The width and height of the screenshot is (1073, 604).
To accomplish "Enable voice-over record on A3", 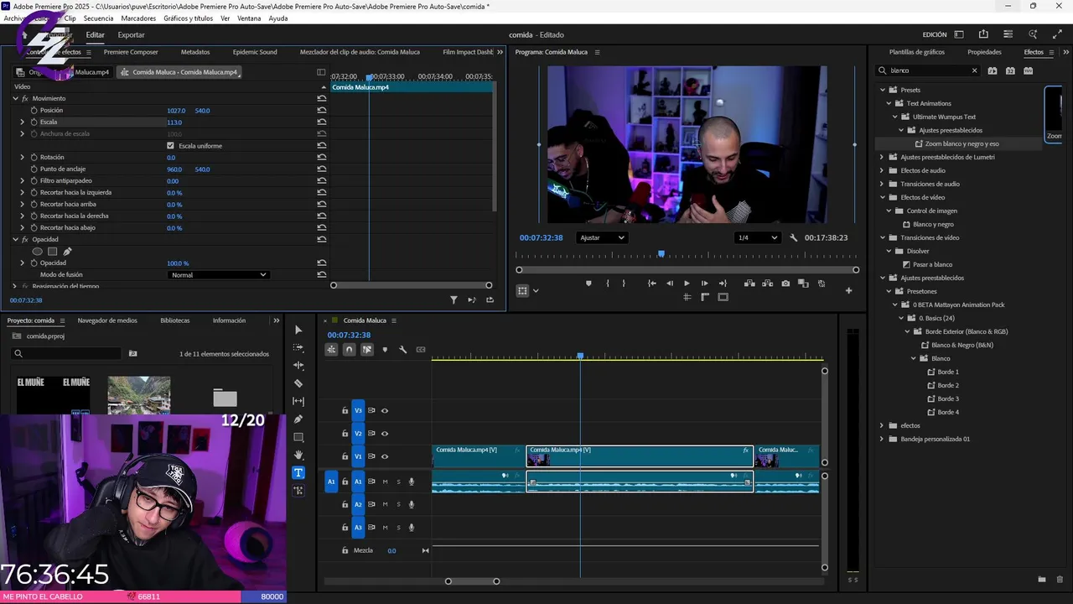I will pos(412,527).
